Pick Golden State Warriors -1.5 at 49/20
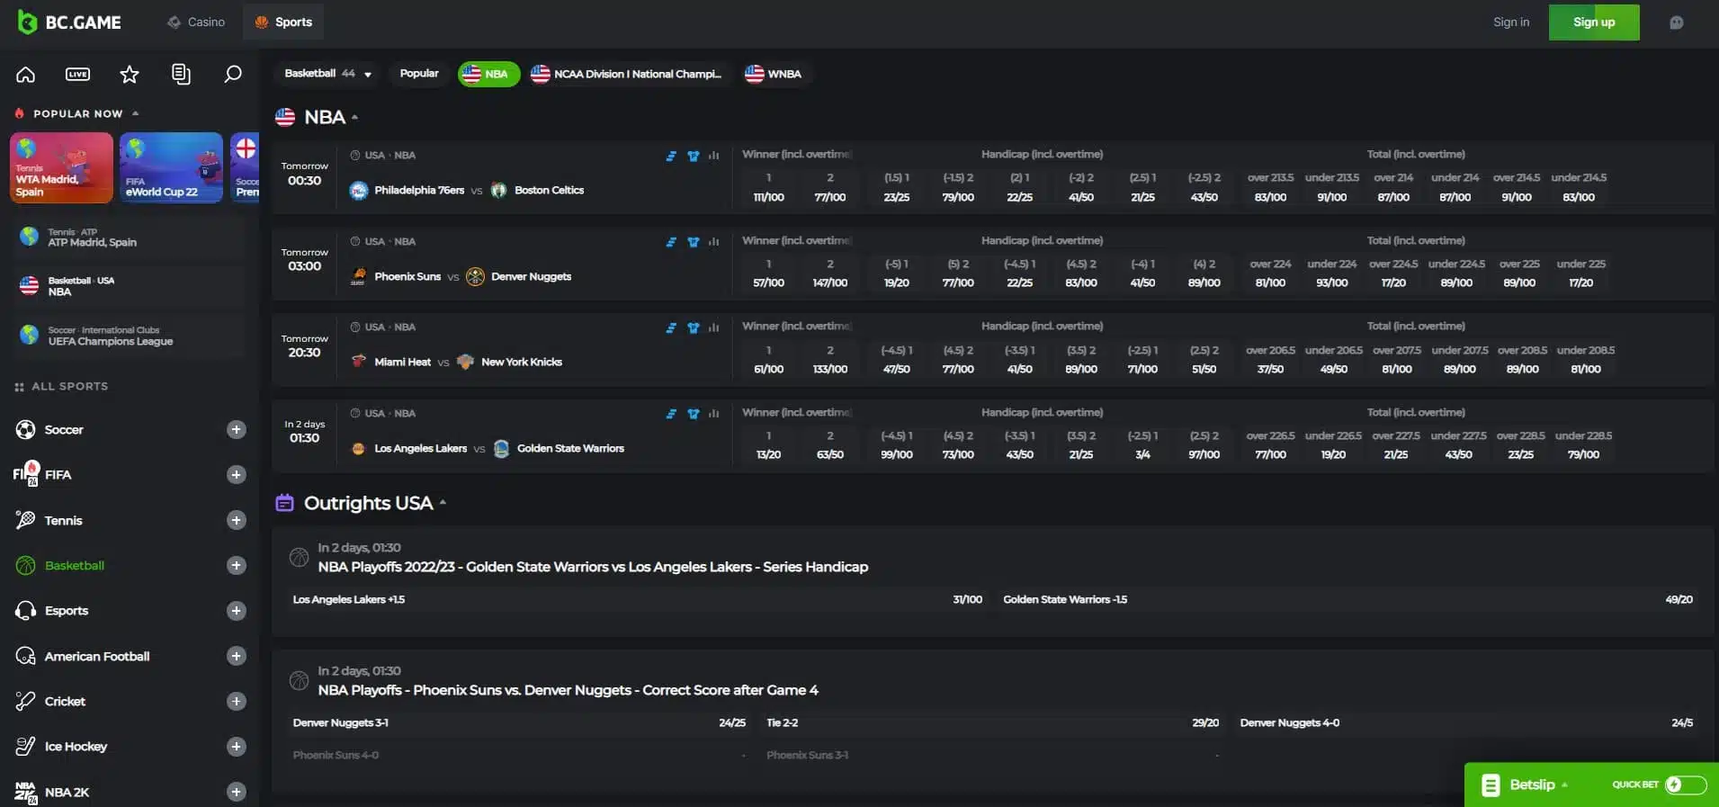Screen dimensions: 1719x807 pos(1347,599)
